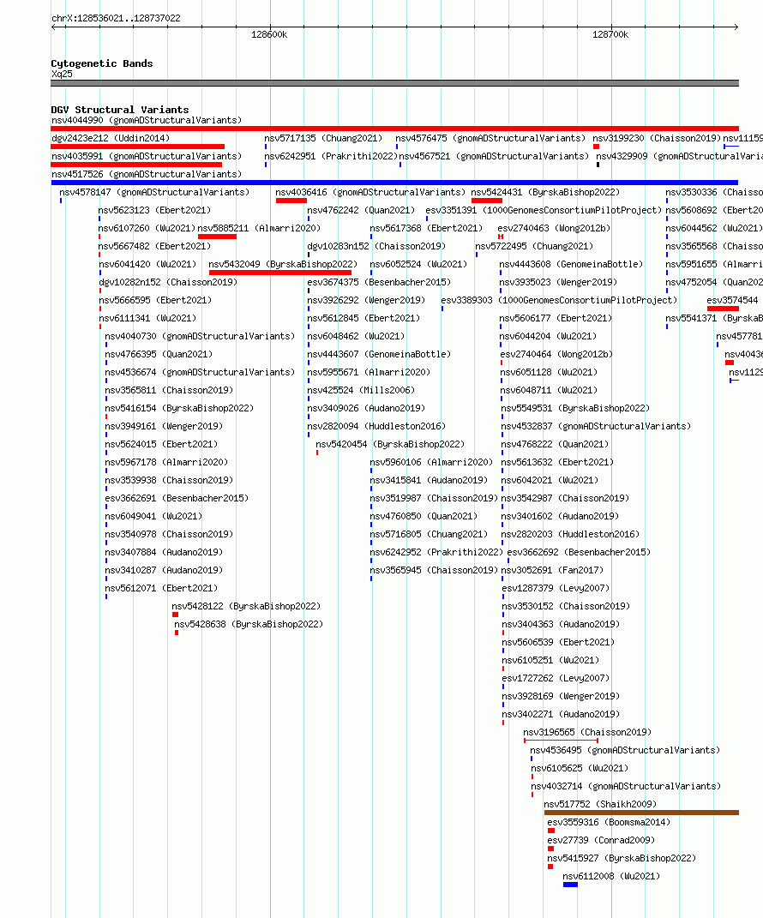
Task: Click nsv2820203 (Huddleston2016) label
Action: point(570,535)
